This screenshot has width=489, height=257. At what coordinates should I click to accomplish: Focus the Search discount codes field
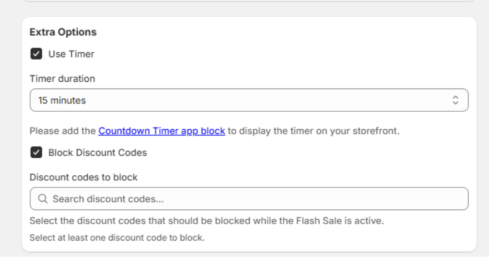[249, 198]
